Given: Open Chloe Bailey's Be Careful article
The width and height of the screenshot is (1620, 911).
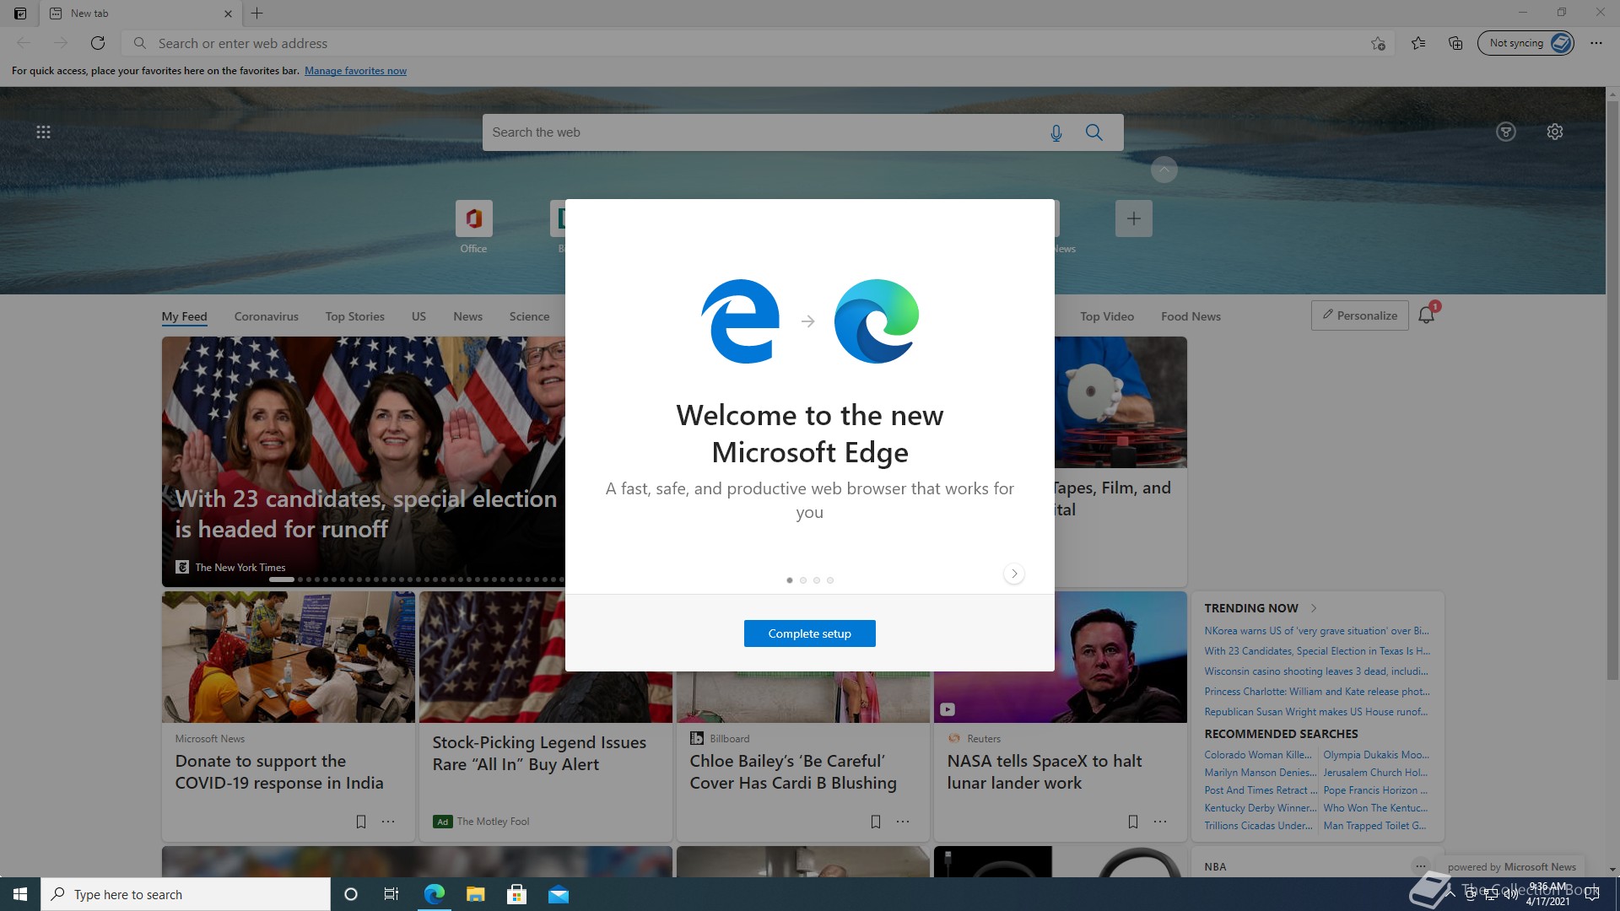Looking at the screenshot, I should point(793,772).
